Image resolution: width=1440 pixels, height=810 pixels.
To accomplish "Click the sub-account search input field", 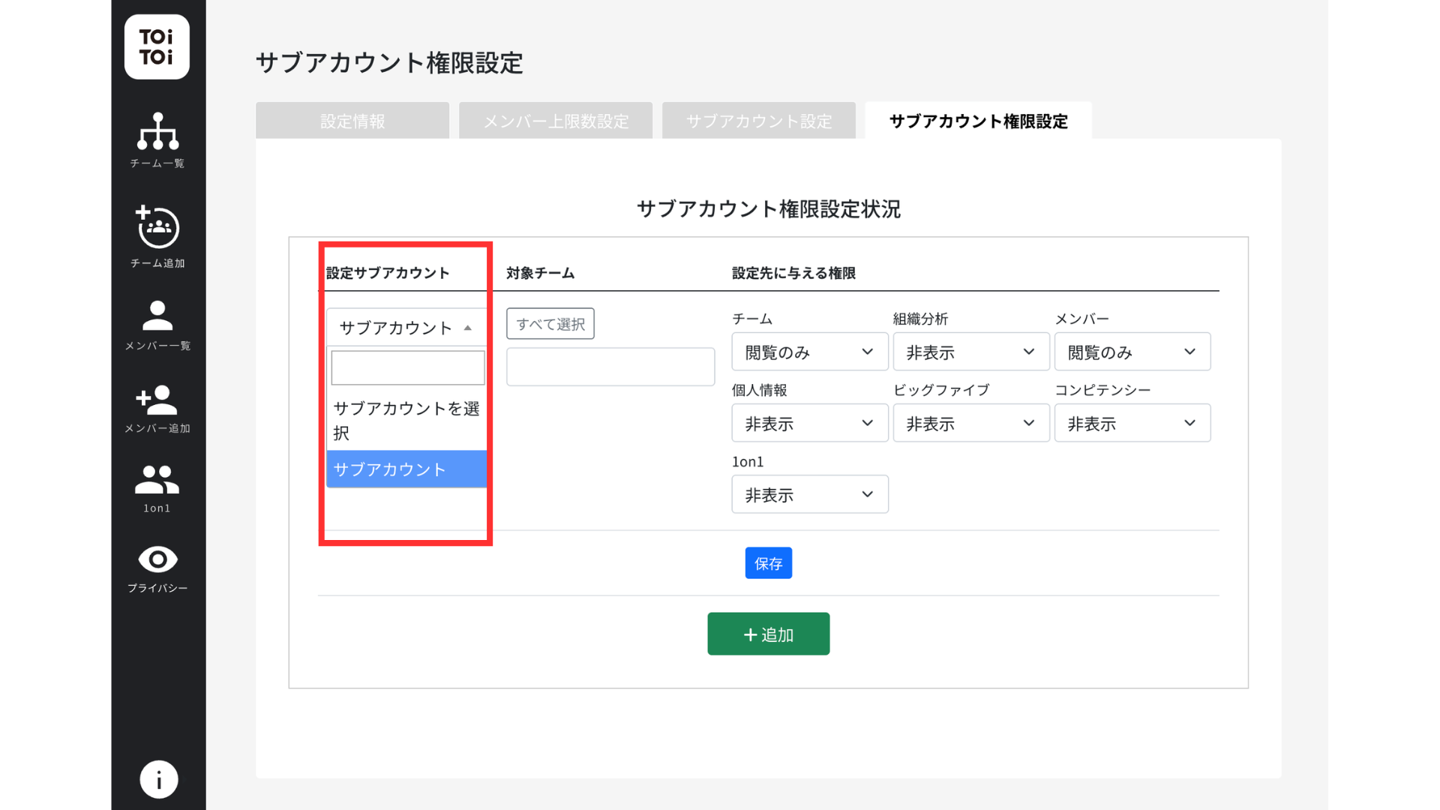I will pyautogui.click(x=408, y=368).
